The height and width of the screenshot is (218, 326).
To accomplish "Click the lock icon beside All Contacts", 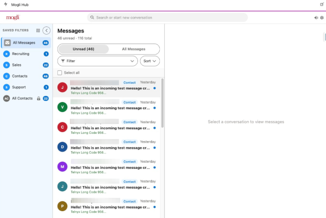I will click(x=38, y=99).
